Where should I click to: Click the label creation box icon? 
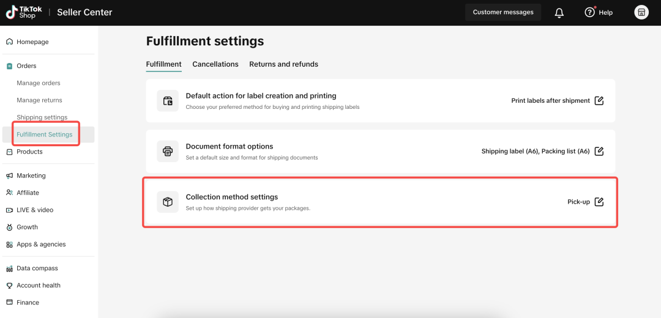pos(168,101)
